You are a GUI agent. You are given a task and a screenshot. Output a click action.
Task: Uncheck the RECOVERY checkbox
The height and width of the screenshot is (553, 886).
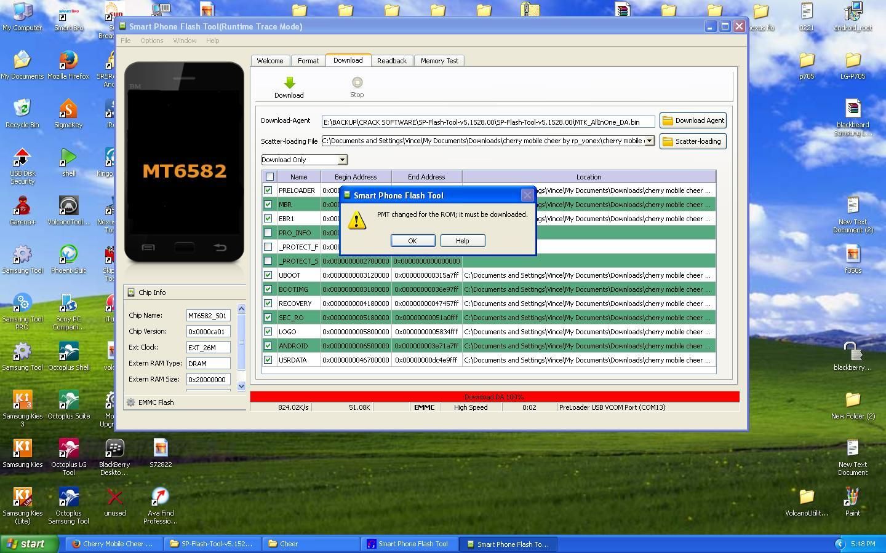[268, 304]
